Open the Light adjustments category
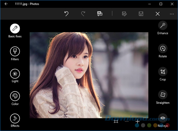The height and width of the screenshot is (131, 178). point(15,74)
